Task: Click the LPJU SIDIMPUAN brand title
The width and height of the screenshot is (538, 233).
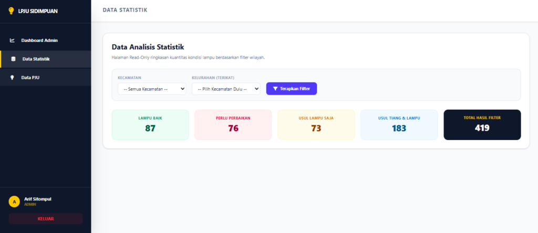Action: [38, 11]
